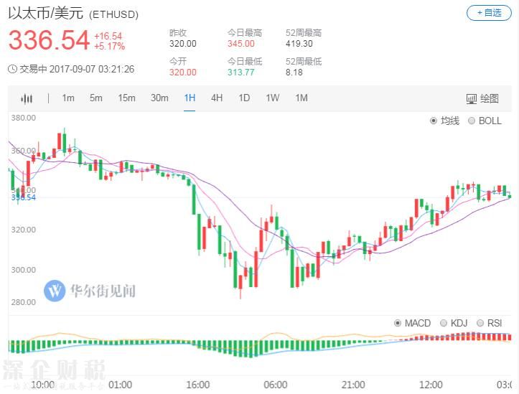Switch to the KDJ indicator
This screenshot has width=519, height=394.
444,323
